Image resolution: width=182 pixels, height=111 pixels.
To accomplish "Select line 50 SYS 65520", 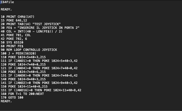I will (12, 42).
